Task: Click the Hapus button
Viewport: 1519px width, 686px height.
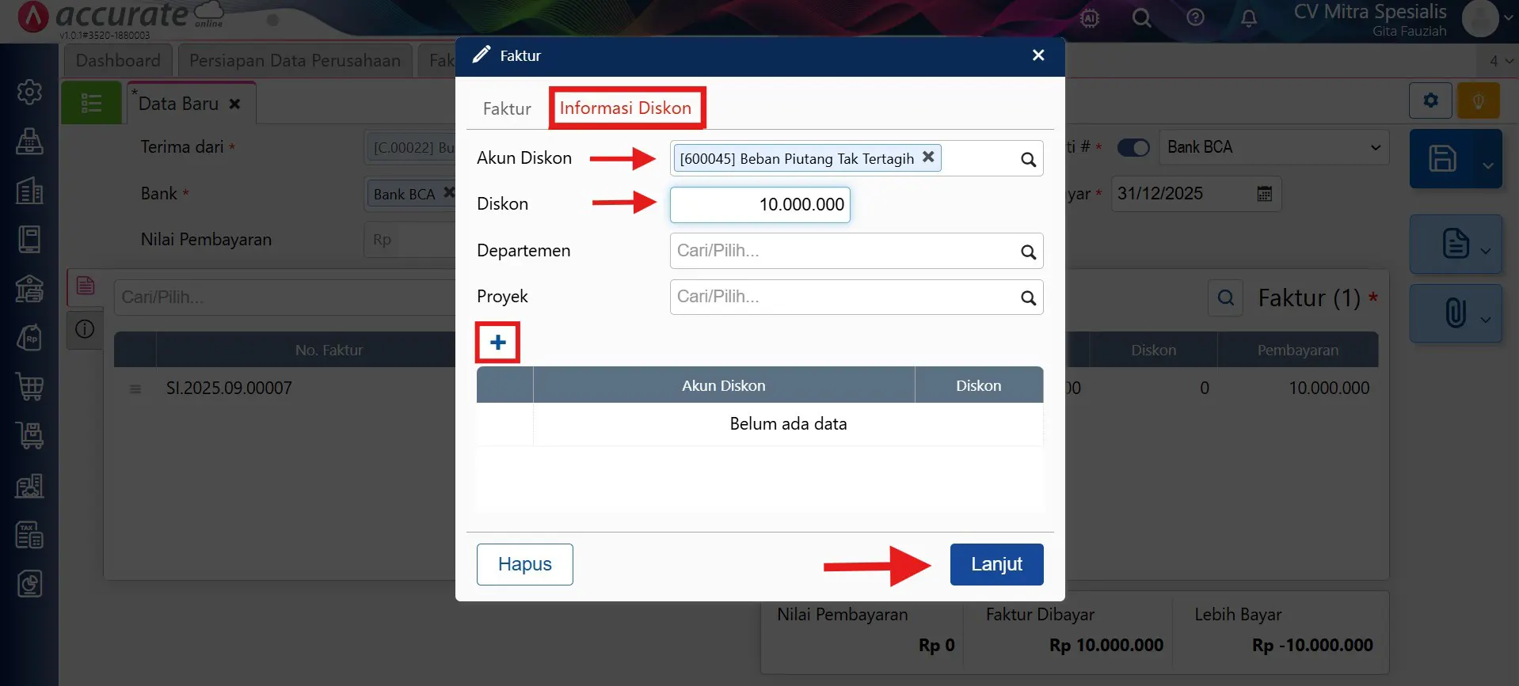Action: coord(524,564)
